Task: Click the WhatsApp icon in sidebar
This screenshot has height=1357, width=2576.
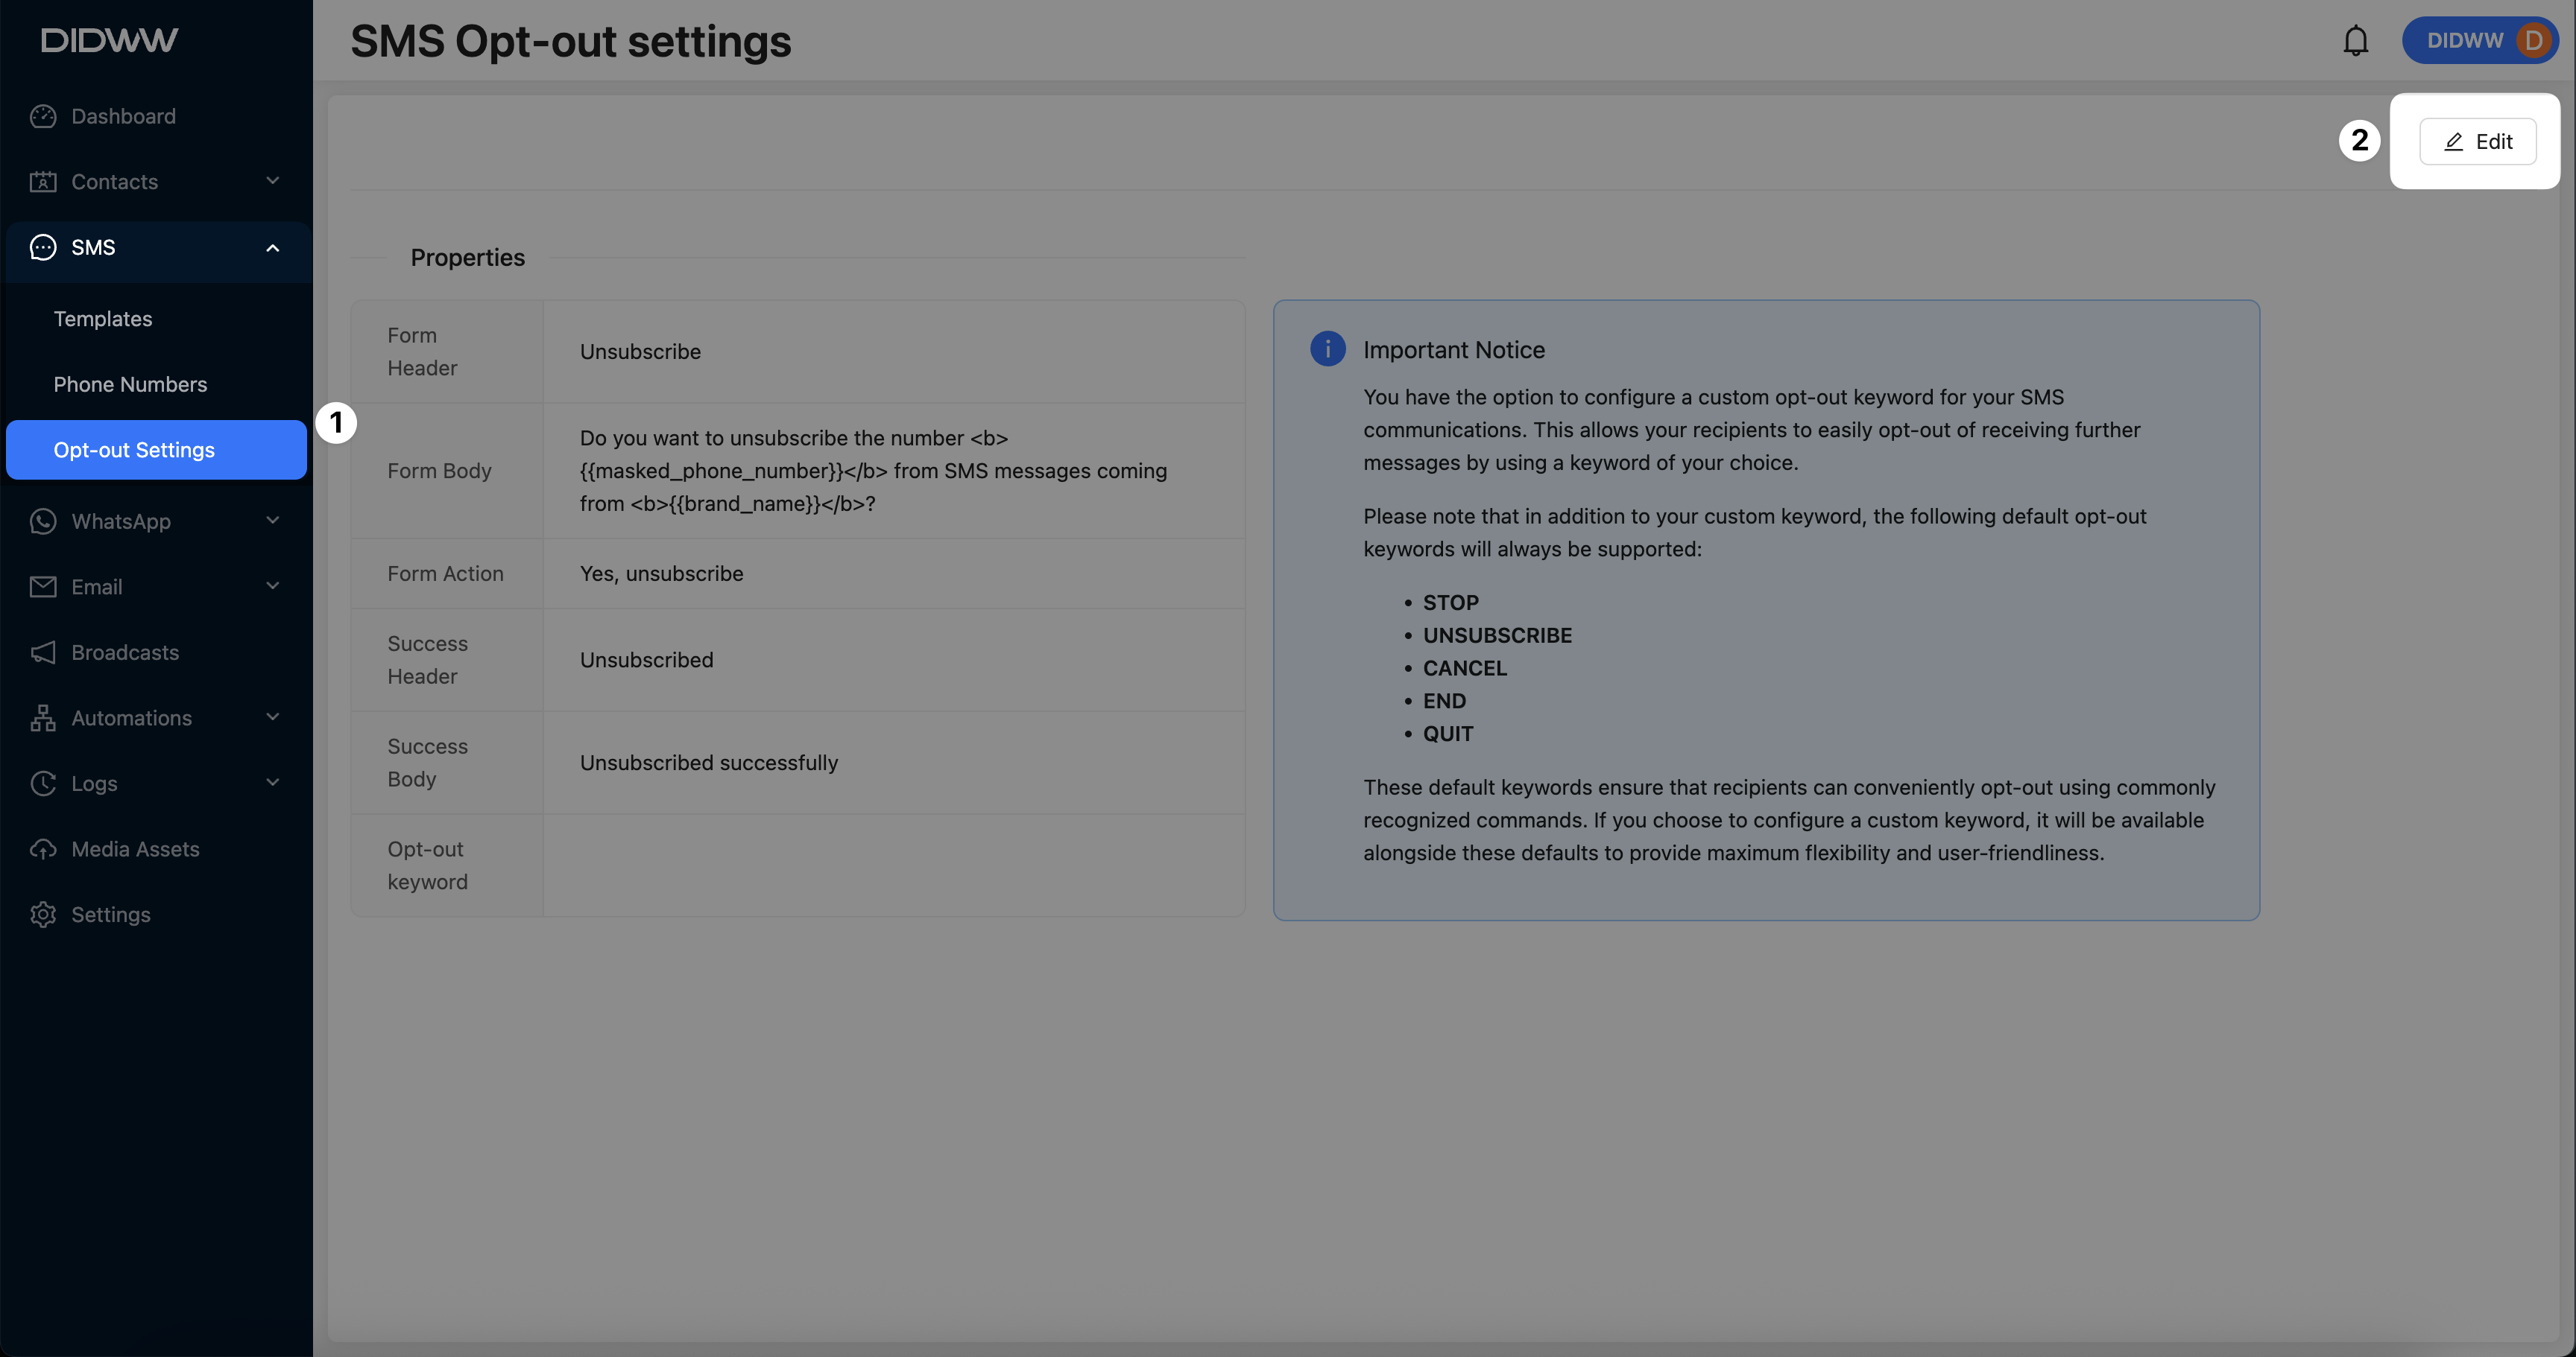Action: pos(43,521)
